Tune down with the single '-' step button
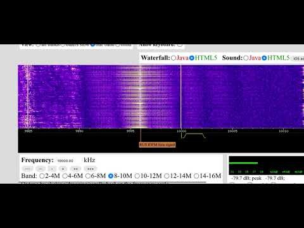Viewport: 304px width, 228px height. [x=52, y=168]
